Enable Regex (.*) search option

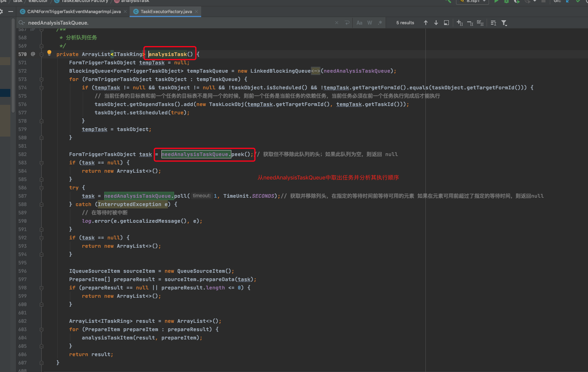380,23
